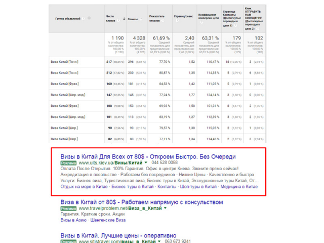
Task: Open help icon for Коэффициент конверсии цели
Action: 201,22
